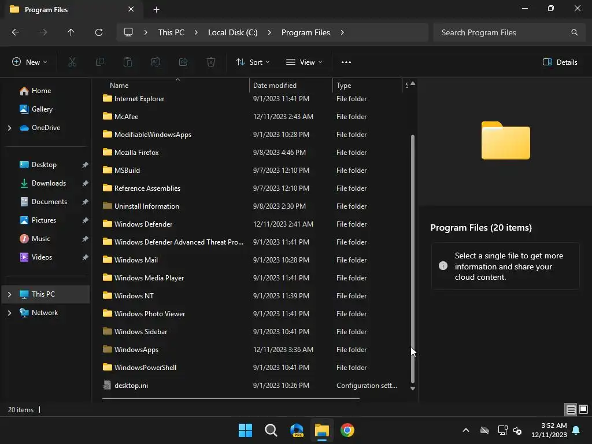The width and height of the screenshot is (592, 444).
Task: Open the Sort dropdown
Action: [253, 62]
